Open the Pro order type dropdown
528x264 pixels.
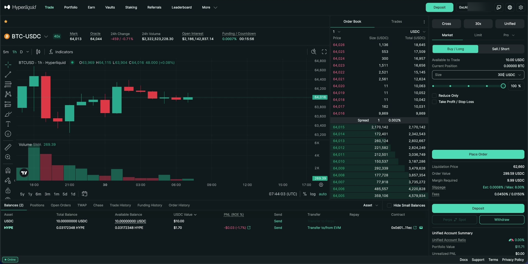[509, 35]
